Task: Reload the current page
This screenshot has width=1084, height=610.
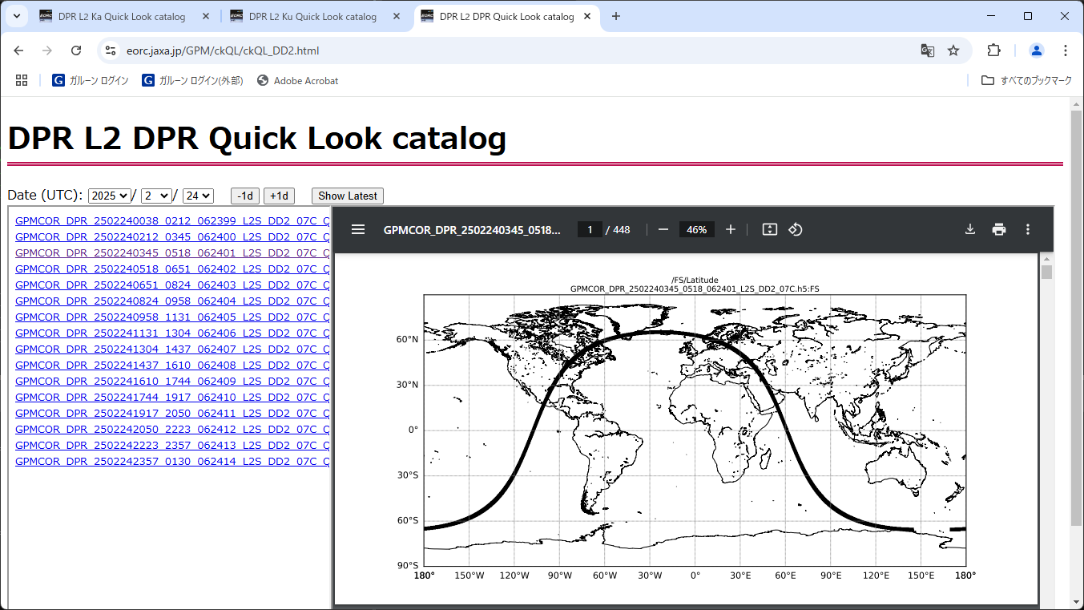Action: point(76,50)
